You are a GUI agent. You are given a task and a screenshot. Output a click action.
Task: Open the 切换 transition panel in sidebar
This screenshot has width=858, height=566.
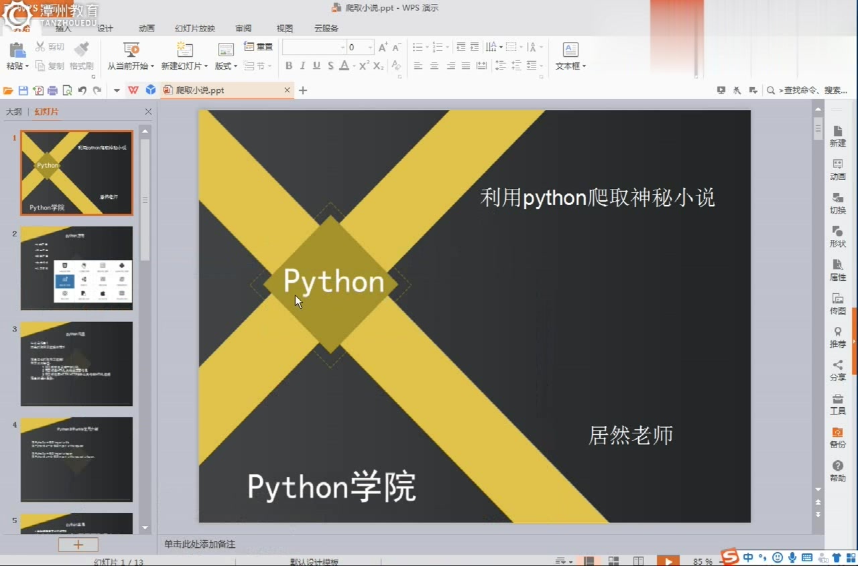838,203
